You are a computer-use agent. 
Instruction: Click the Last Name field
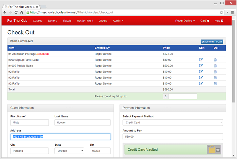(x=82, y=122)
